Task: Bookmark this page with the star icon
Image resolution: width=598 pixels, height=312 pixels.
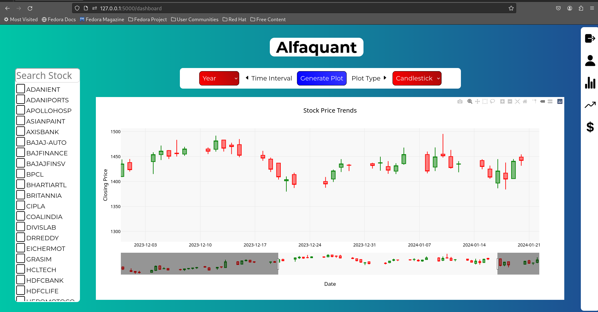Action: [x=511, y=8]
